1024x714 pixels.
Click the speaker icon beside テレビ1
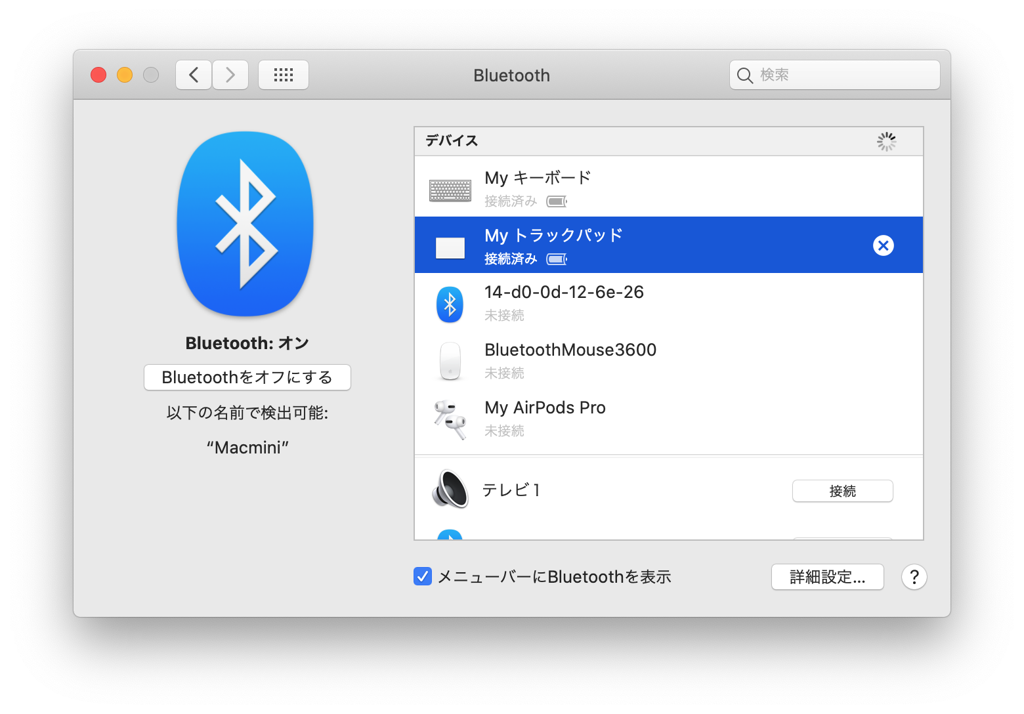click(450, 490)
